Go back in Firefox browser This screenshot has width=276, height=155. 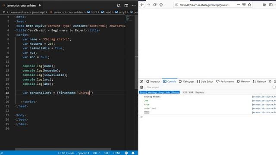tap(142, 5)
